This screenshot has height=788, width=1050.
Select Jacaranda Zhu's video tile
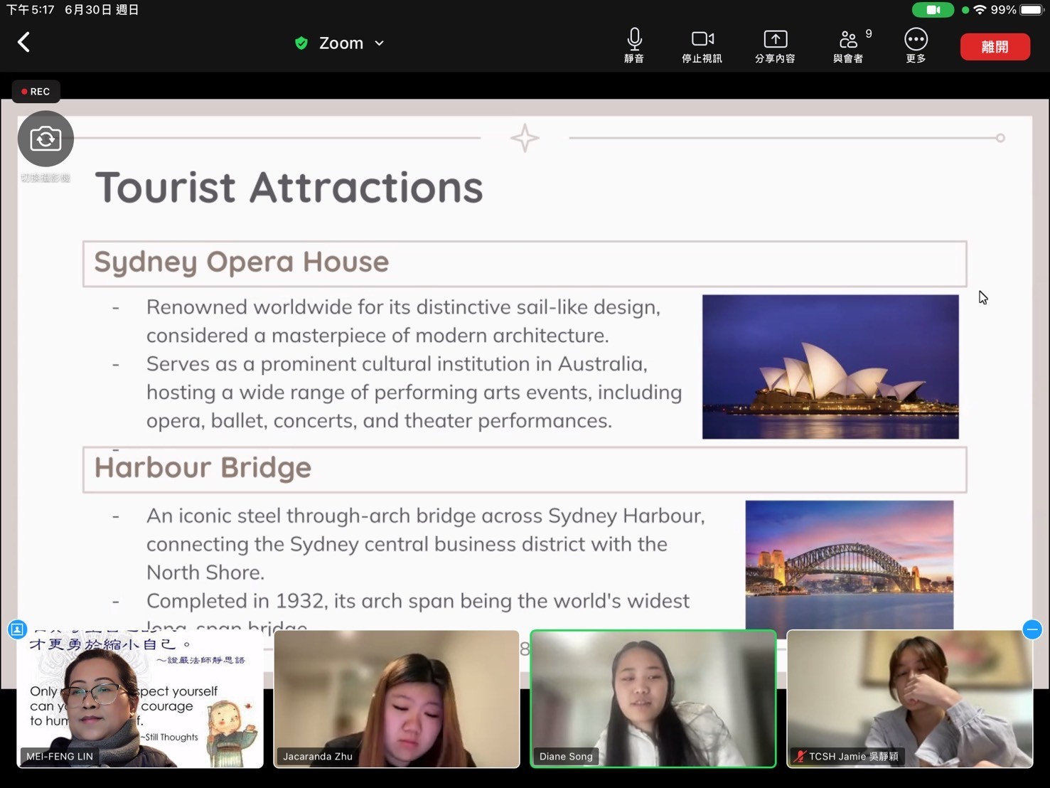(397, 698)
